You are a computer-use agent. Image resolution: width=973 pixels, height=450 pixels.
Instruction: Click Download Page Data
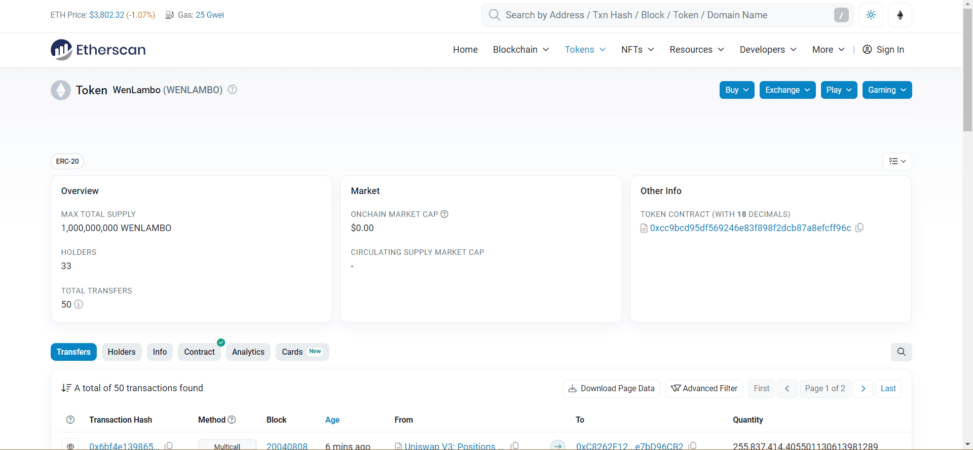pos(612,389)
